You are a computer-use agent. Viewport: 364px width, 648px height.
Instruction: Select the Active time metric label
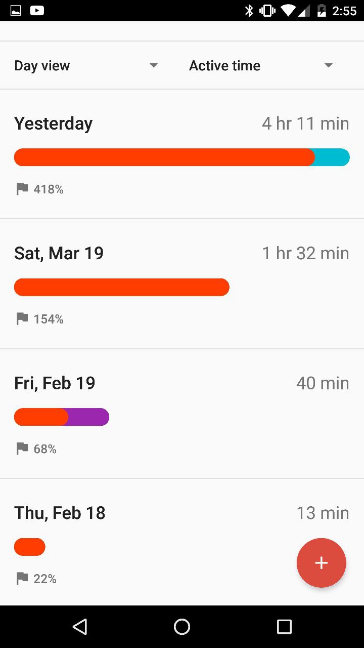pyautogui.click(x=224, y=66)
